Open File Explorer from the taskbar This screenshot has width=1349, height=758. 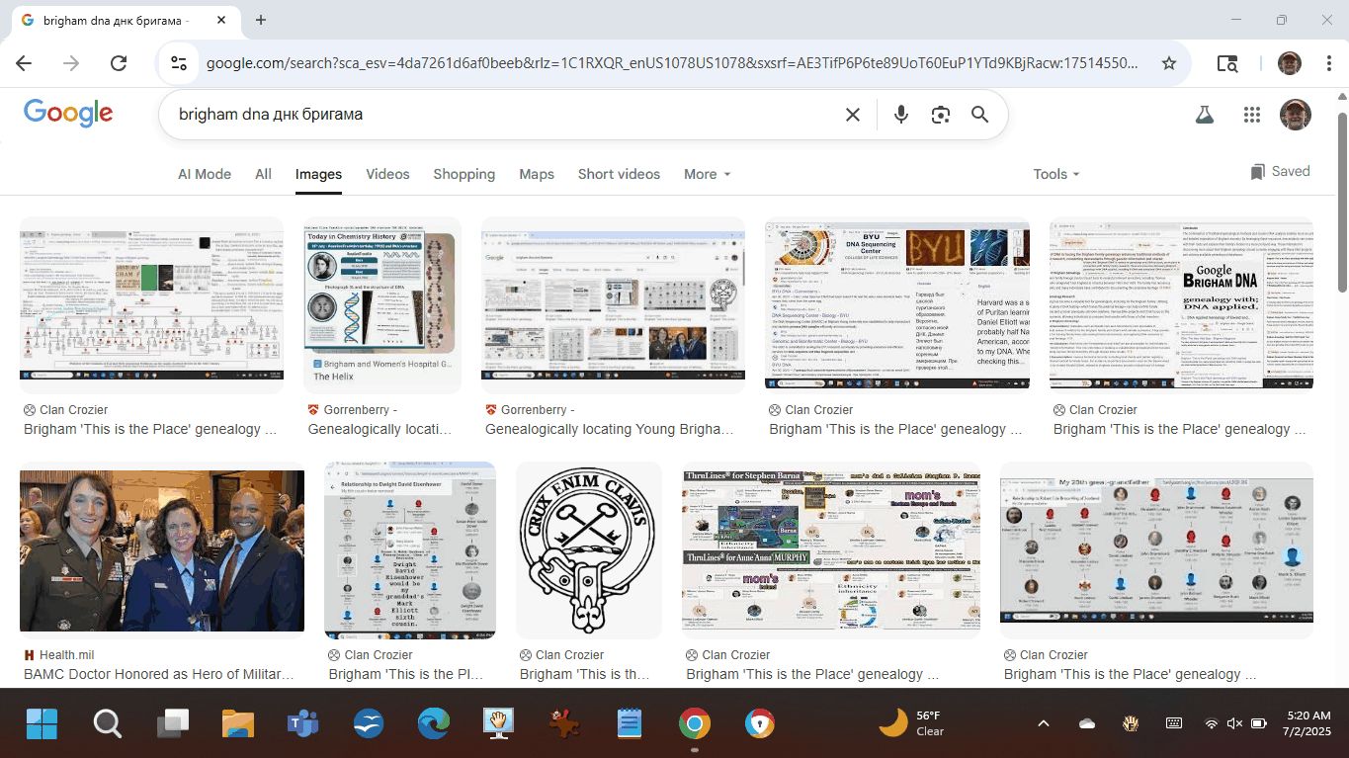tap(238, 724)
